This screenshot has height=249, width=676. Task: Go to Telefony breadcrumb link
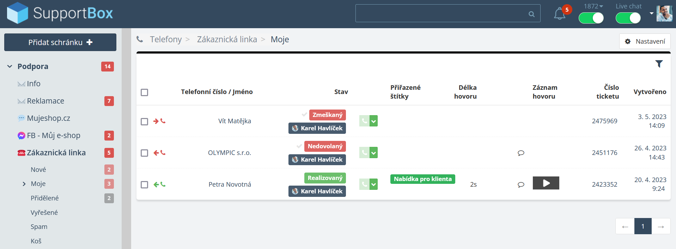point(166,39)
